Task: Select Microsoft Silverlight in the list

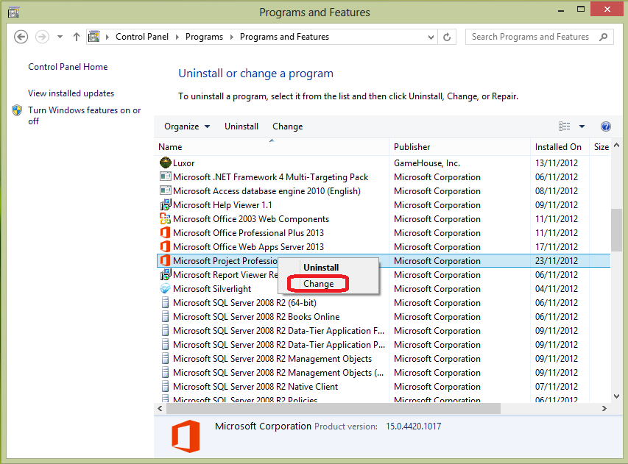Action: 212,289
